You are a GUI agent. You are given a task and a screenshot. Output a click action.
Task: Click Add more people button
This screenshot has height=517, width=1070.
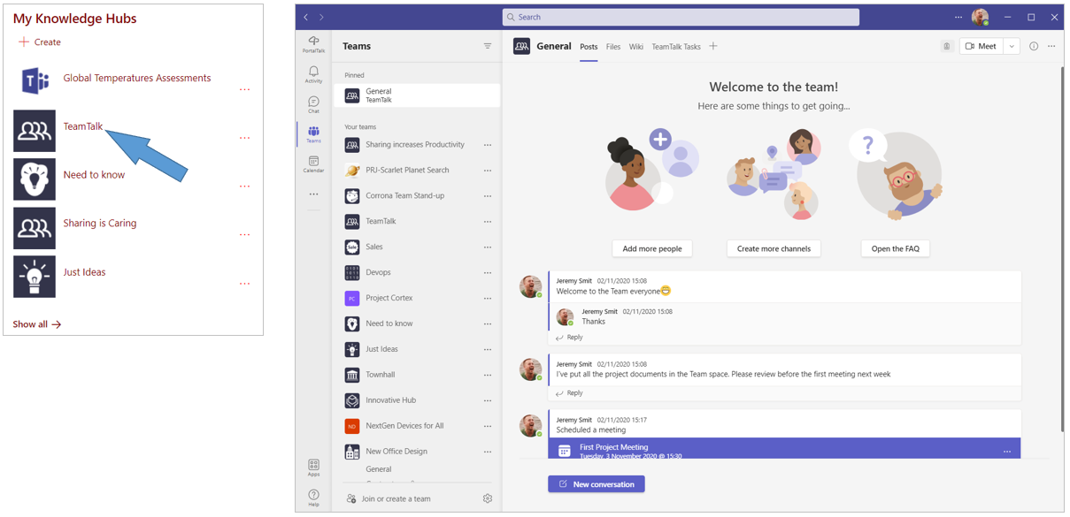[652, 248]
